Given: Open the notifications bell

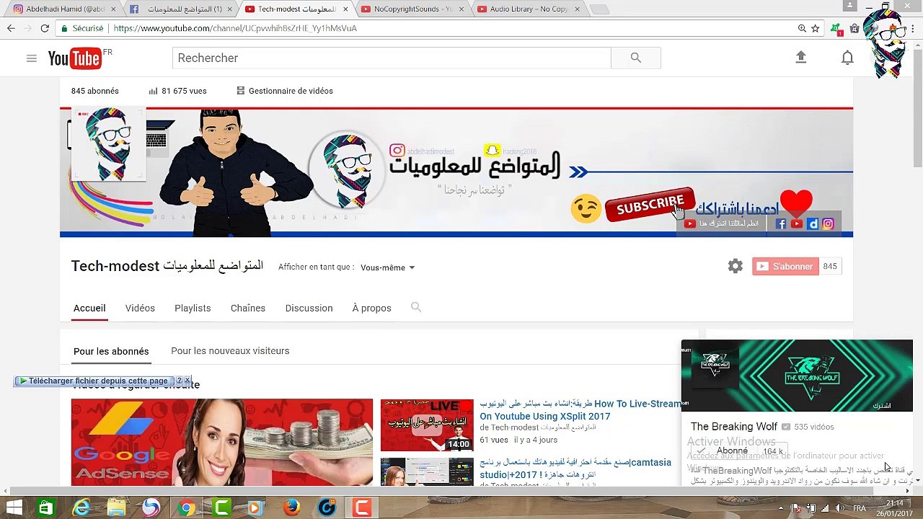Looking at the screenshot, I should coord(847,58).
